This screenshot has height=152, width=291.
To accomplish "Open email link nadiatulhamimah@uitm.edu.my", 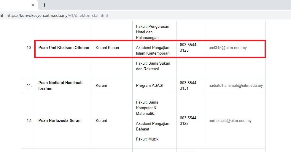I will (x=236, y=86).
